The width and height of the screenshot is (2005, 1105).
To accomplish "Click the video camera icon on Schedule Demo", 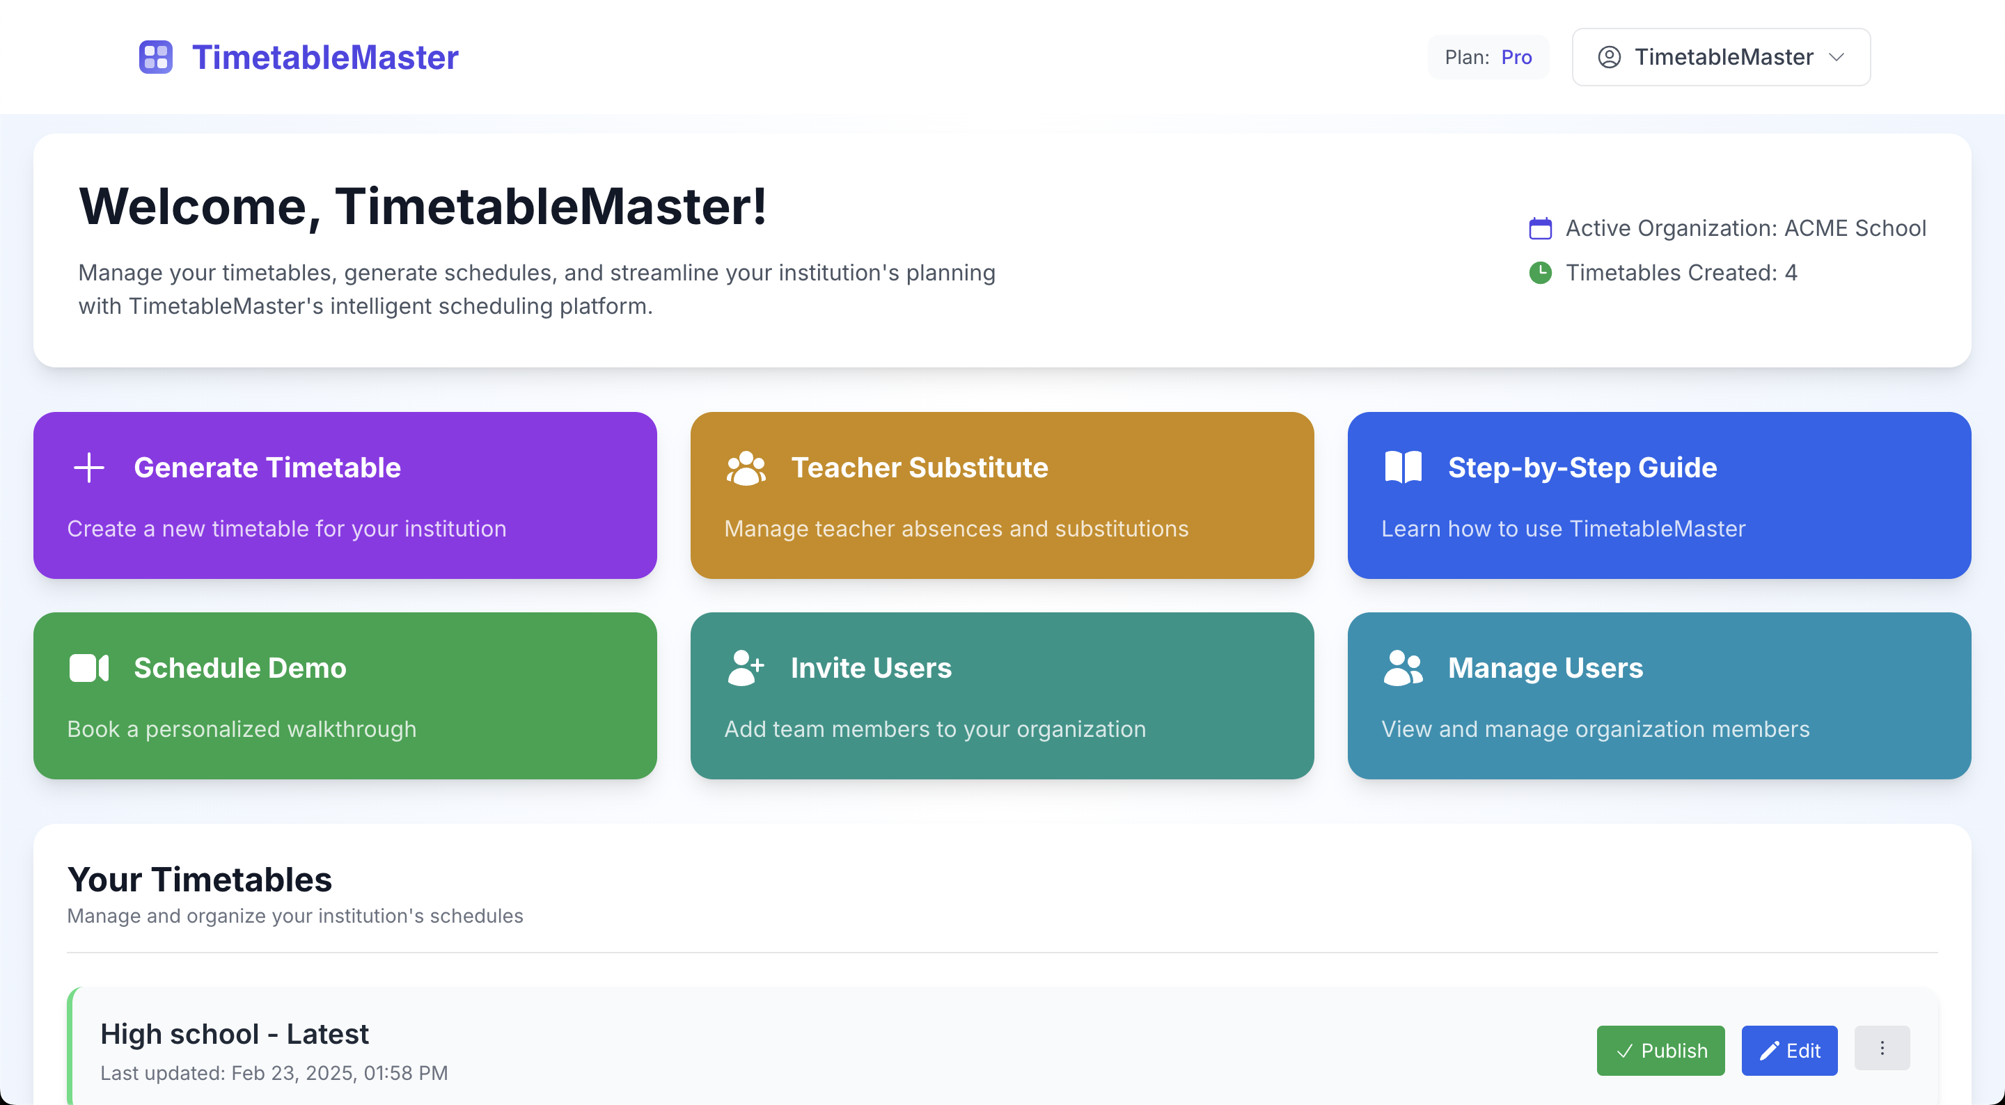I will point(88,668).
